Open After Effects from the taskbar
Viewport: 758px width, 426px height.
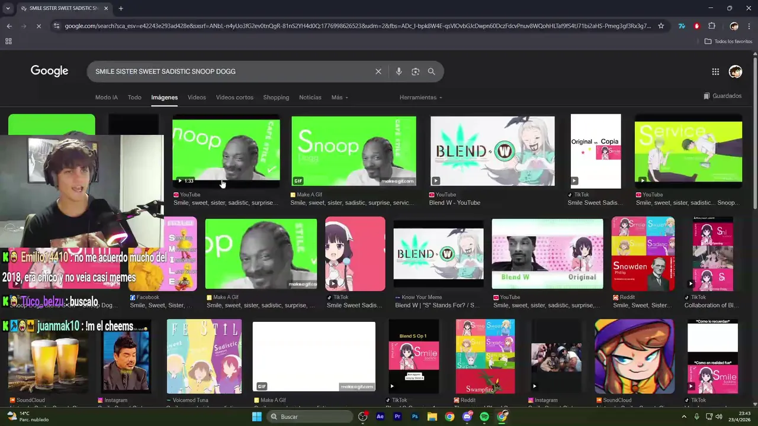click(x=380, y=417)
